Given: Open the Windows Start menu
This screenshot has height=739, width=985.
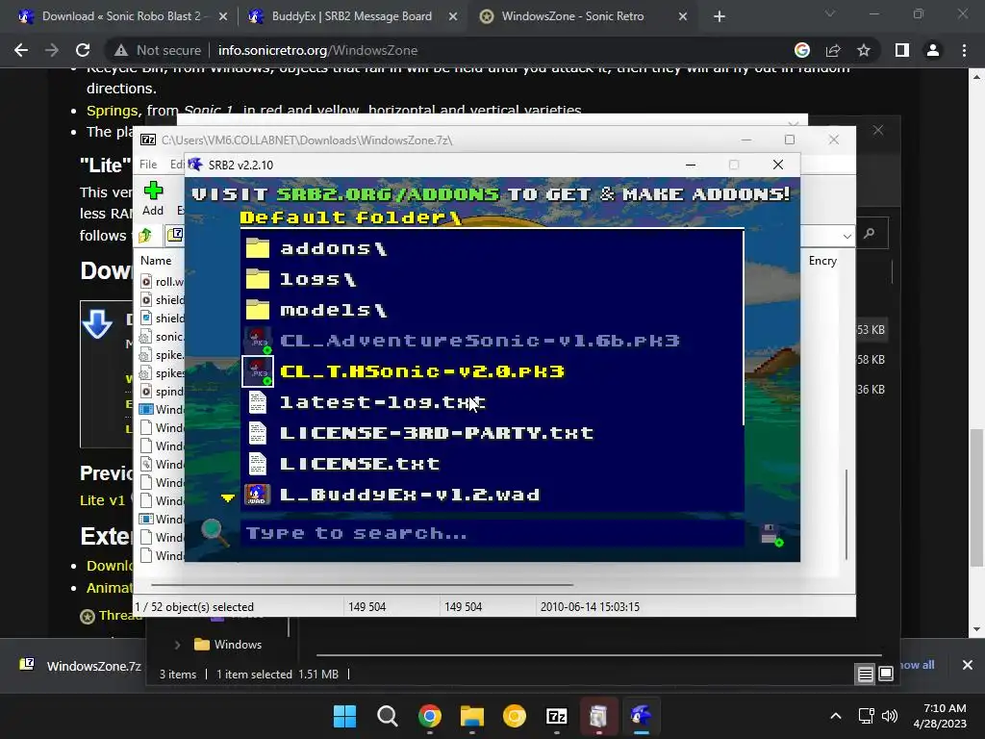Looking at the screenshot, I should pos(345,716).
